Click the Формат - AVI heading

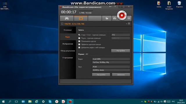click(83, 54)
